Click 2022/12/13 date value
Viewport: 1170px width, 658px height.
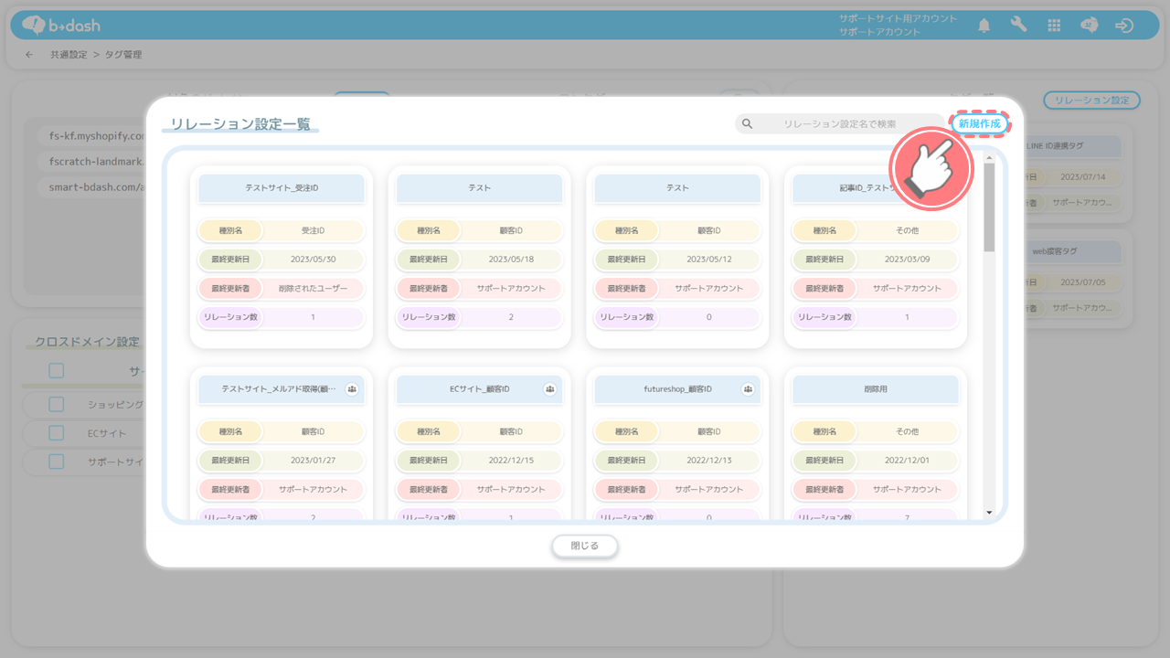coord(708,461)
